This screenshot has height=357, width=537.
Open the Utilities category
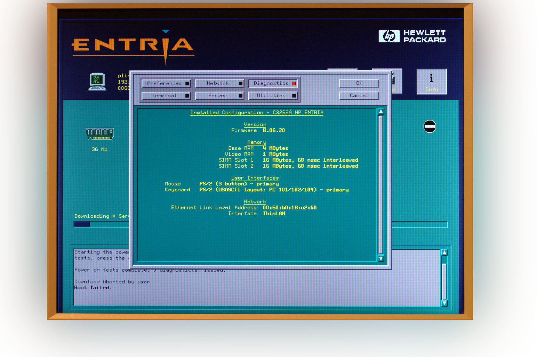click(273, 96)
